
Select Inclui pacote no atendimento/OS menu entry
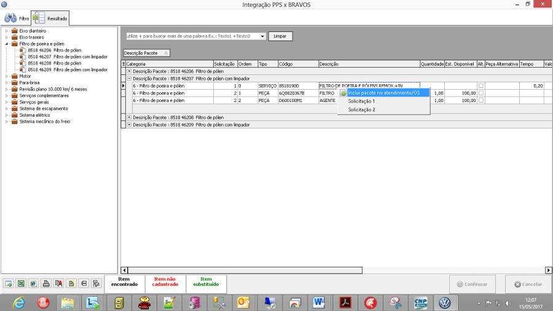(383, 93)
